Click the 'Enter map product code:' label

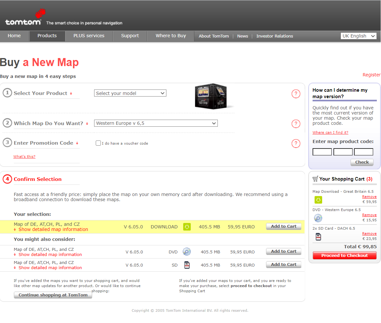(x=343, y=141)
